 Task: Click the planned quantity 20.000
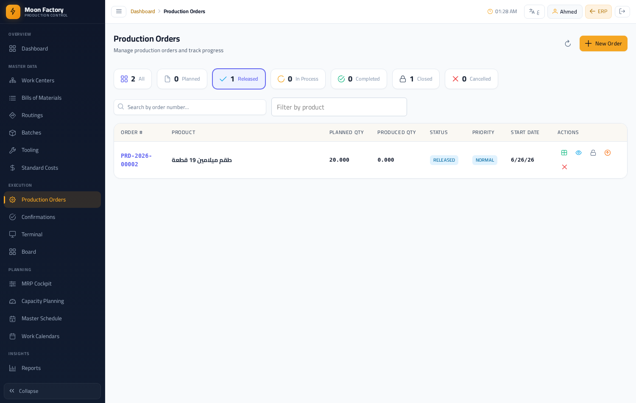(x=339, y=160)
